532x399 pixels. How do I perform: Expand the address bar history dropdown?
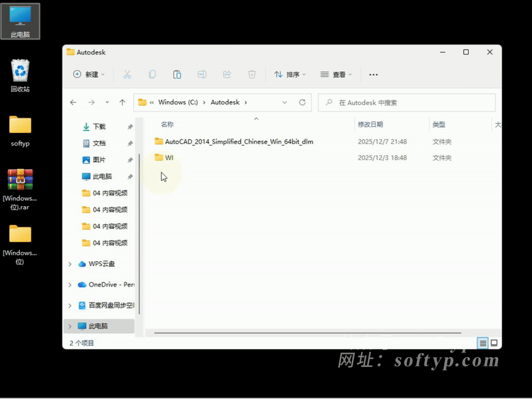tap(285, 102)
